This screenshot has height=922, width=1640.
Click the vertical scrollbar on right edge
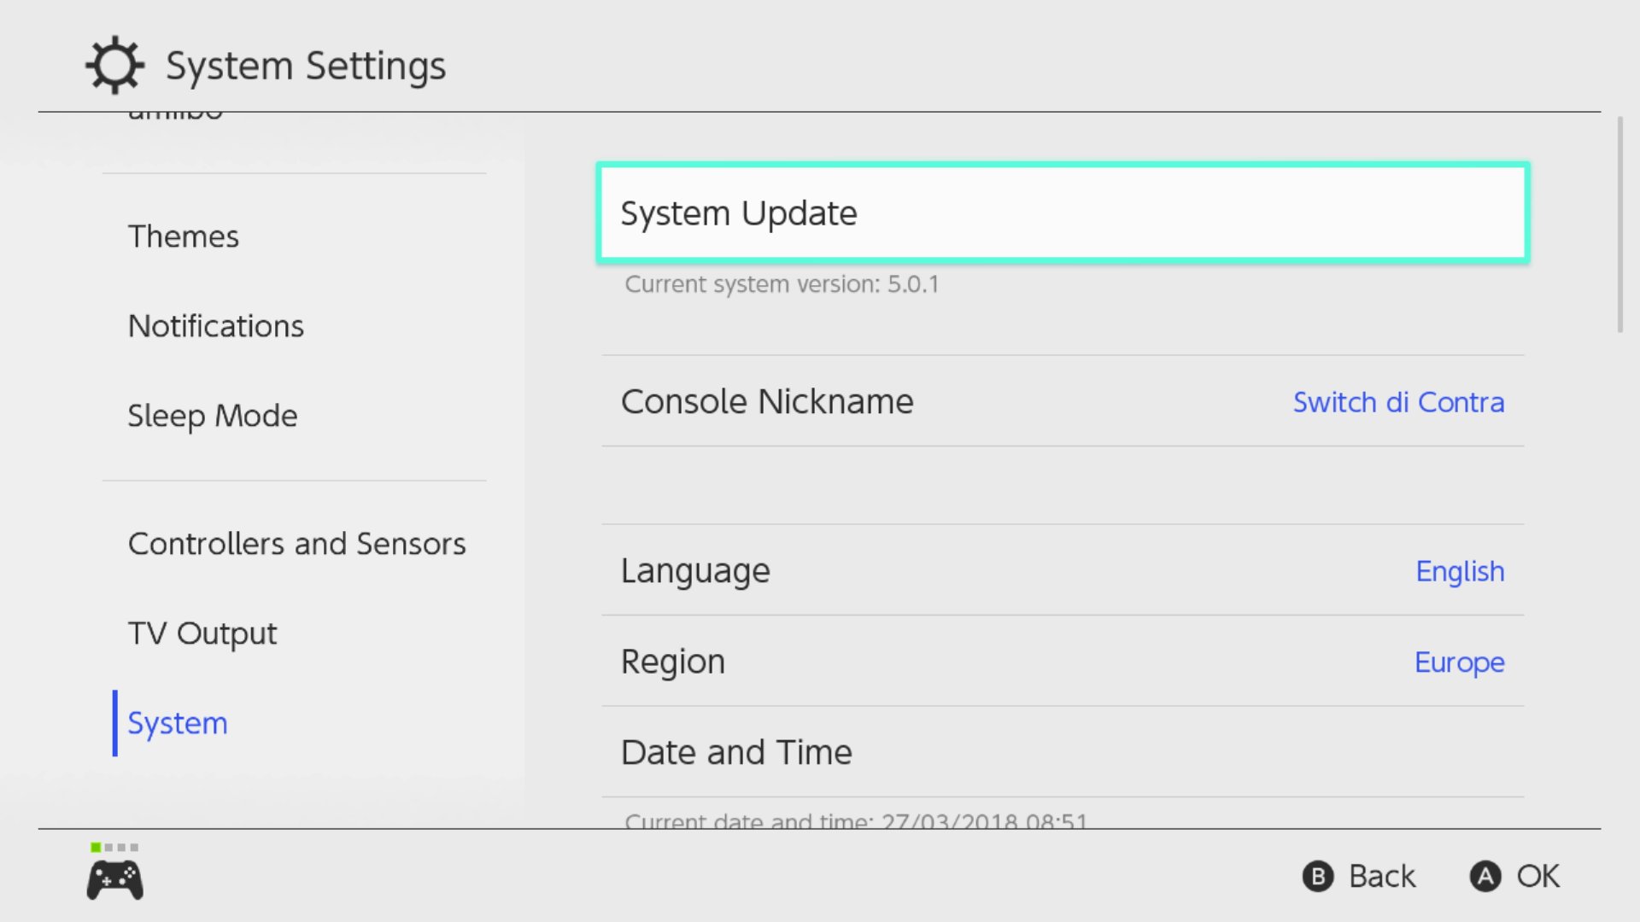tap(1619, 225)
